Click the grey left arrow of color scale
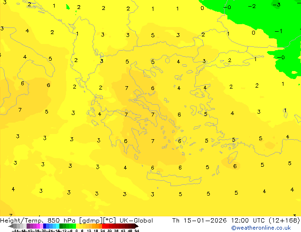This screenshot has width=301, height=232. [11, 226]
